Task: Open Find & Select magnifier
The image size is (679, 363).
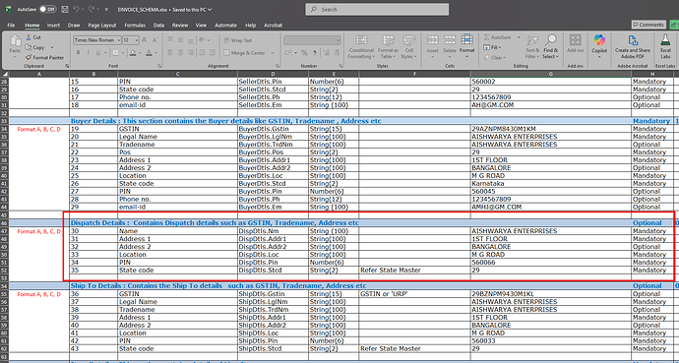Action: click(x=550, y=47)
